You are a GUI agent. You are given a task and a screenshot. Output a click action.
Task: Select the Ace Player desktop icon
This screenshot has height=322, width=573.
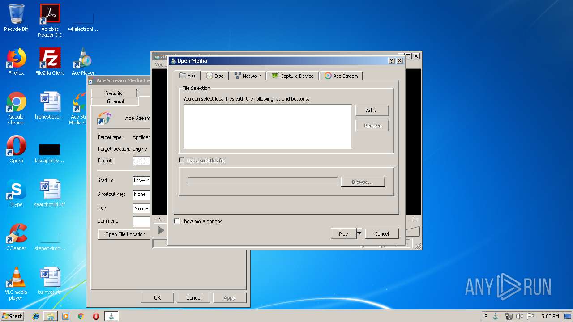point(83,62)
